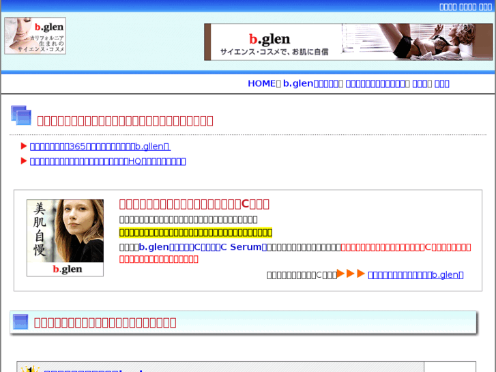Viewport: 496px width, 372px height.
Task: Go to HOME in the navigation bar
Action: coord(261,83)
